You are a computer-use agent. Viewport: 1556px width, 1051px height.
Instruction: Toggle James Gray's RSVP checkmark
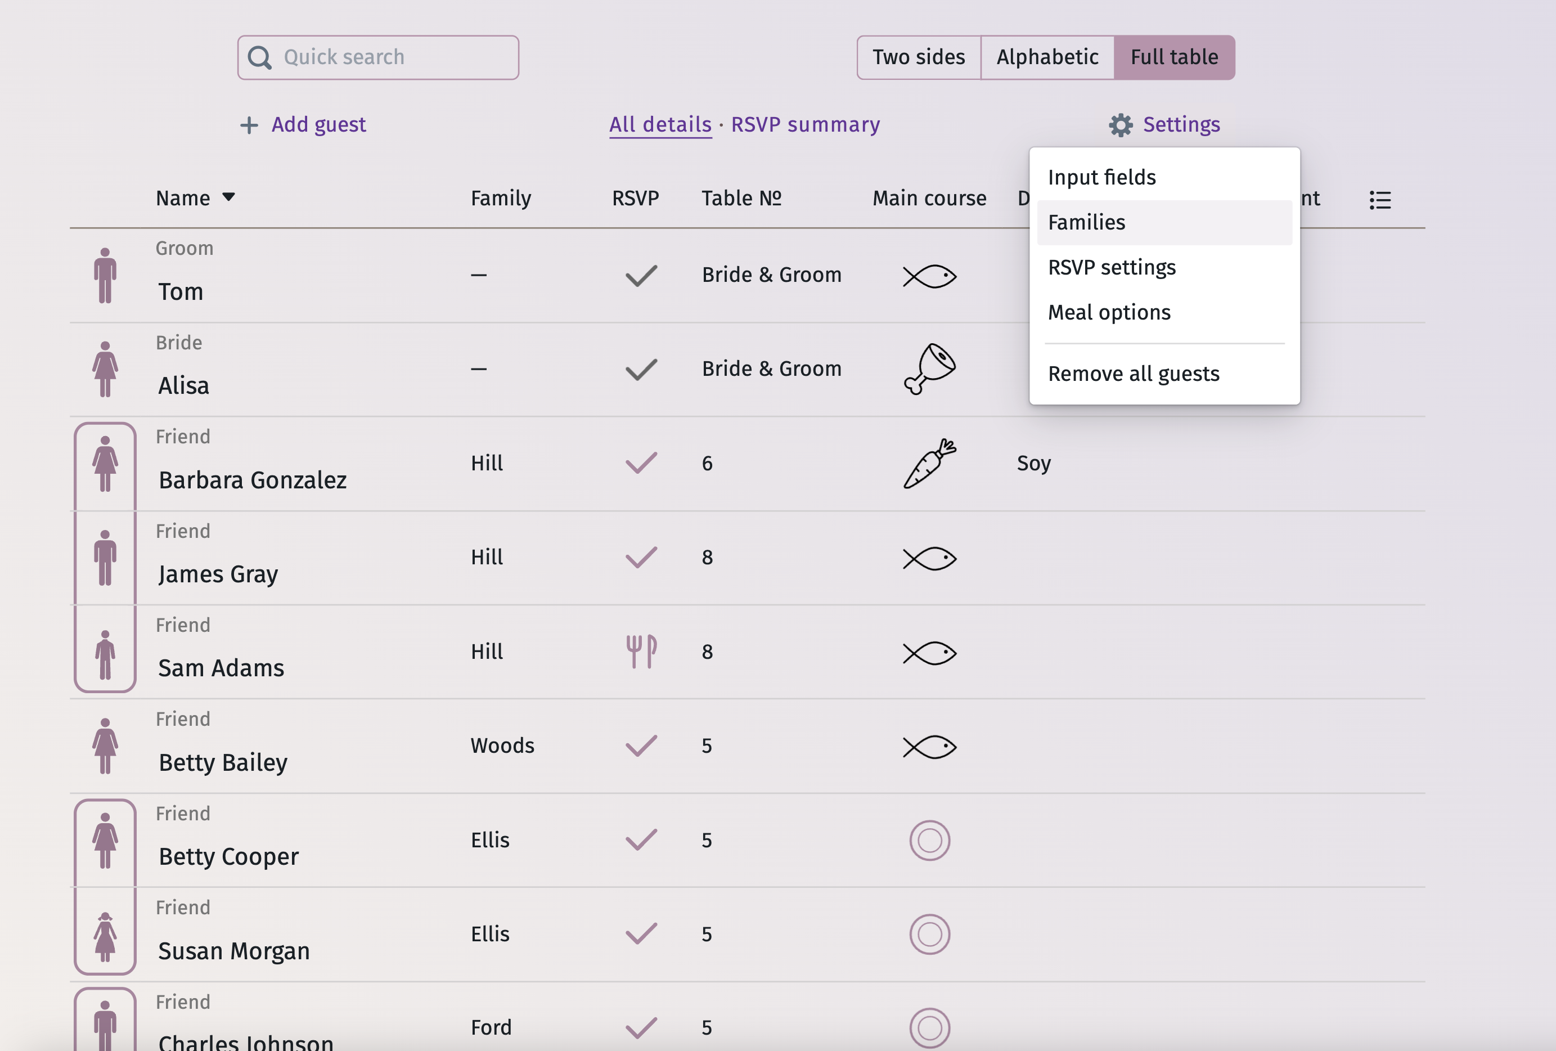click(641, 558)
